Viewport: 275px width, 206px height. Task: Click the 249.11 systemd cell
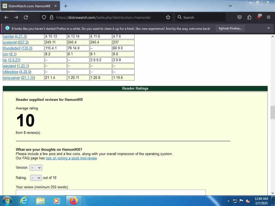56,42
